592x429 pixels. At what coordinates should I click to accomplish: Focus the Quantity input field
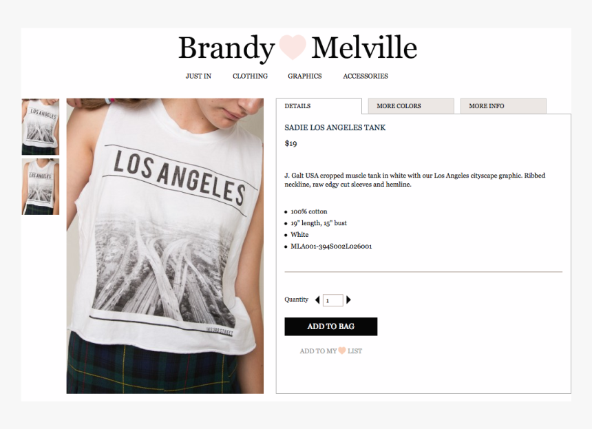point(333,300)
